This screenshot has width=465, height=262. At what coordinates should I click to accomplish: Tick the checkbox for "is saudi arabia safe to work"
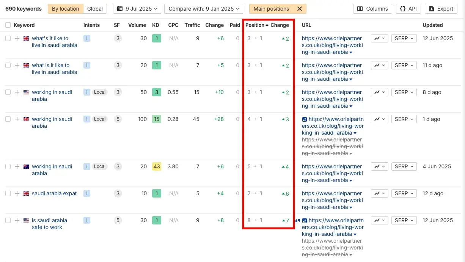8,220
